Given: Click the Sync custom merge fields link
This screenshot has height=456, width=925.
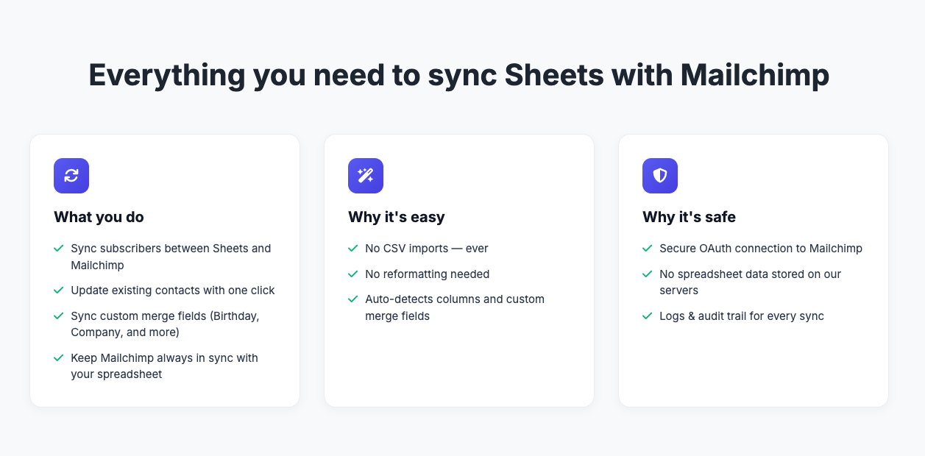Looking at the screenshot, I should [x=165, y=324].
